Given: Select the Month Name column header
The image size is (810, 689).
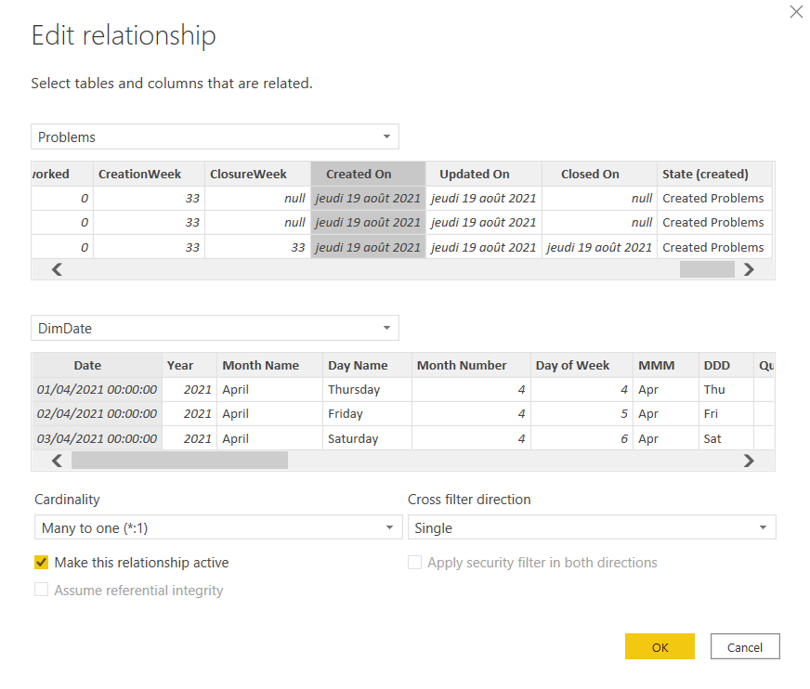Looking at the screenshot, I should pos(269,365).
